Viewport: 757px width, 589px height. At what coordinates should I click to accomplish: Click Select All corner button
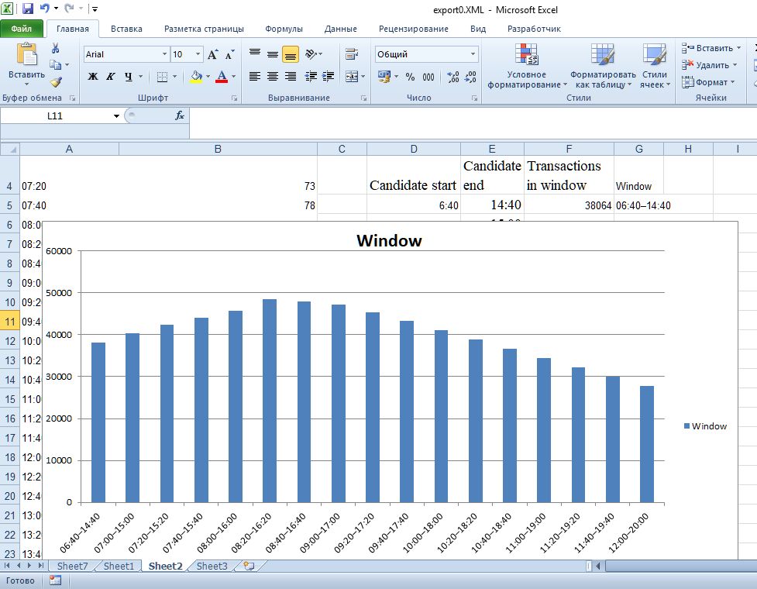(x=9, y=149)
